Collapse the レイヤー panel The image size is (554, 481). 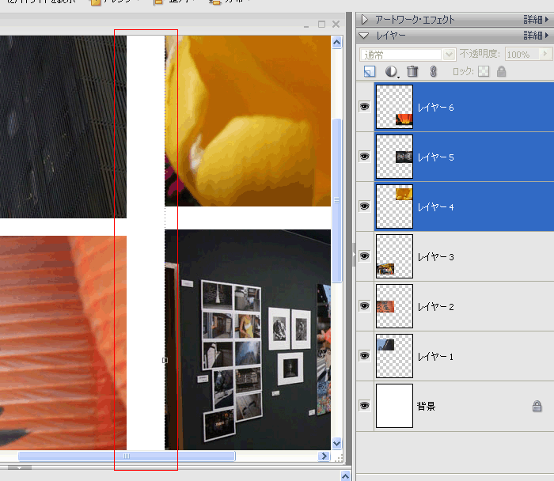pyautogui.click(x=364, y=36)
